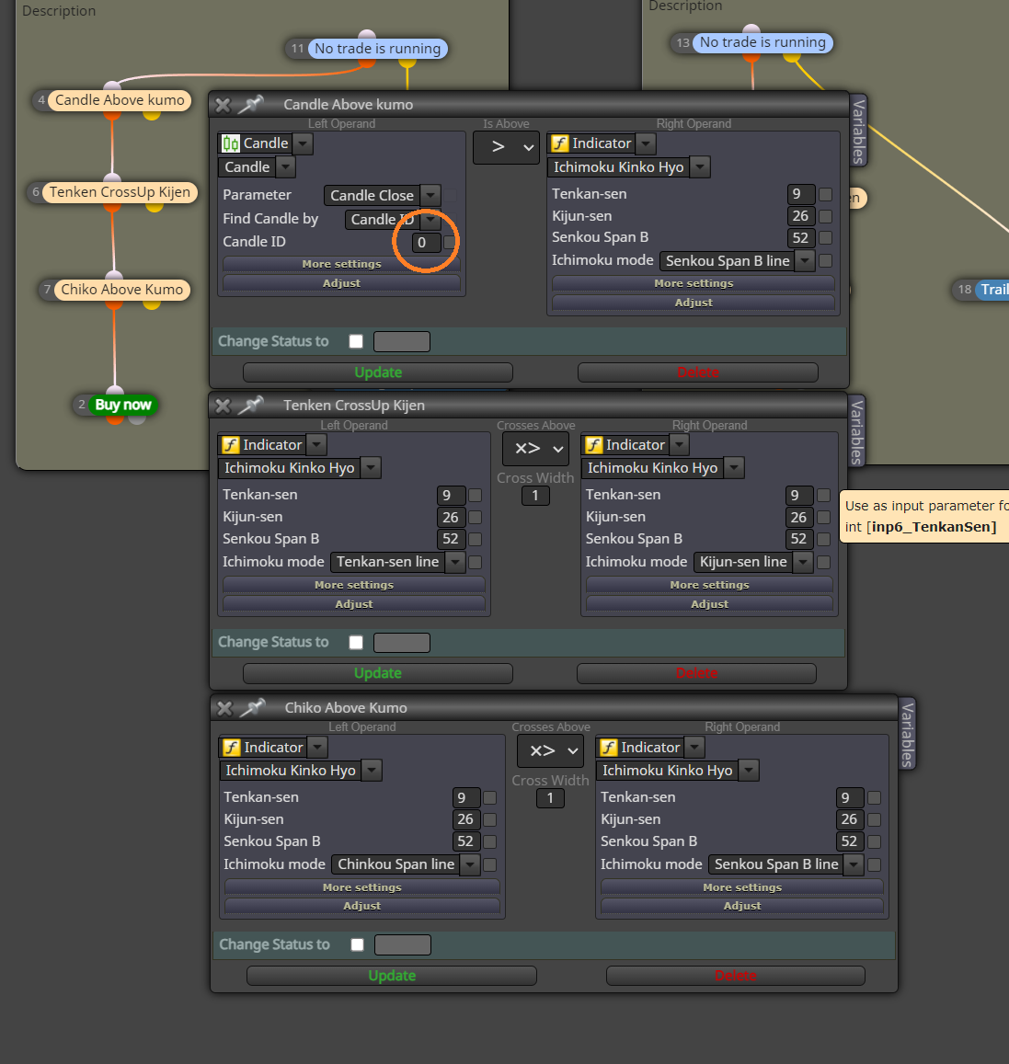Image resolution: width=1009 pixels, height=1064 pixels.
Task: Click Indicator icon in Chiko Above Kumo right operand
Action: click(609, 747)
